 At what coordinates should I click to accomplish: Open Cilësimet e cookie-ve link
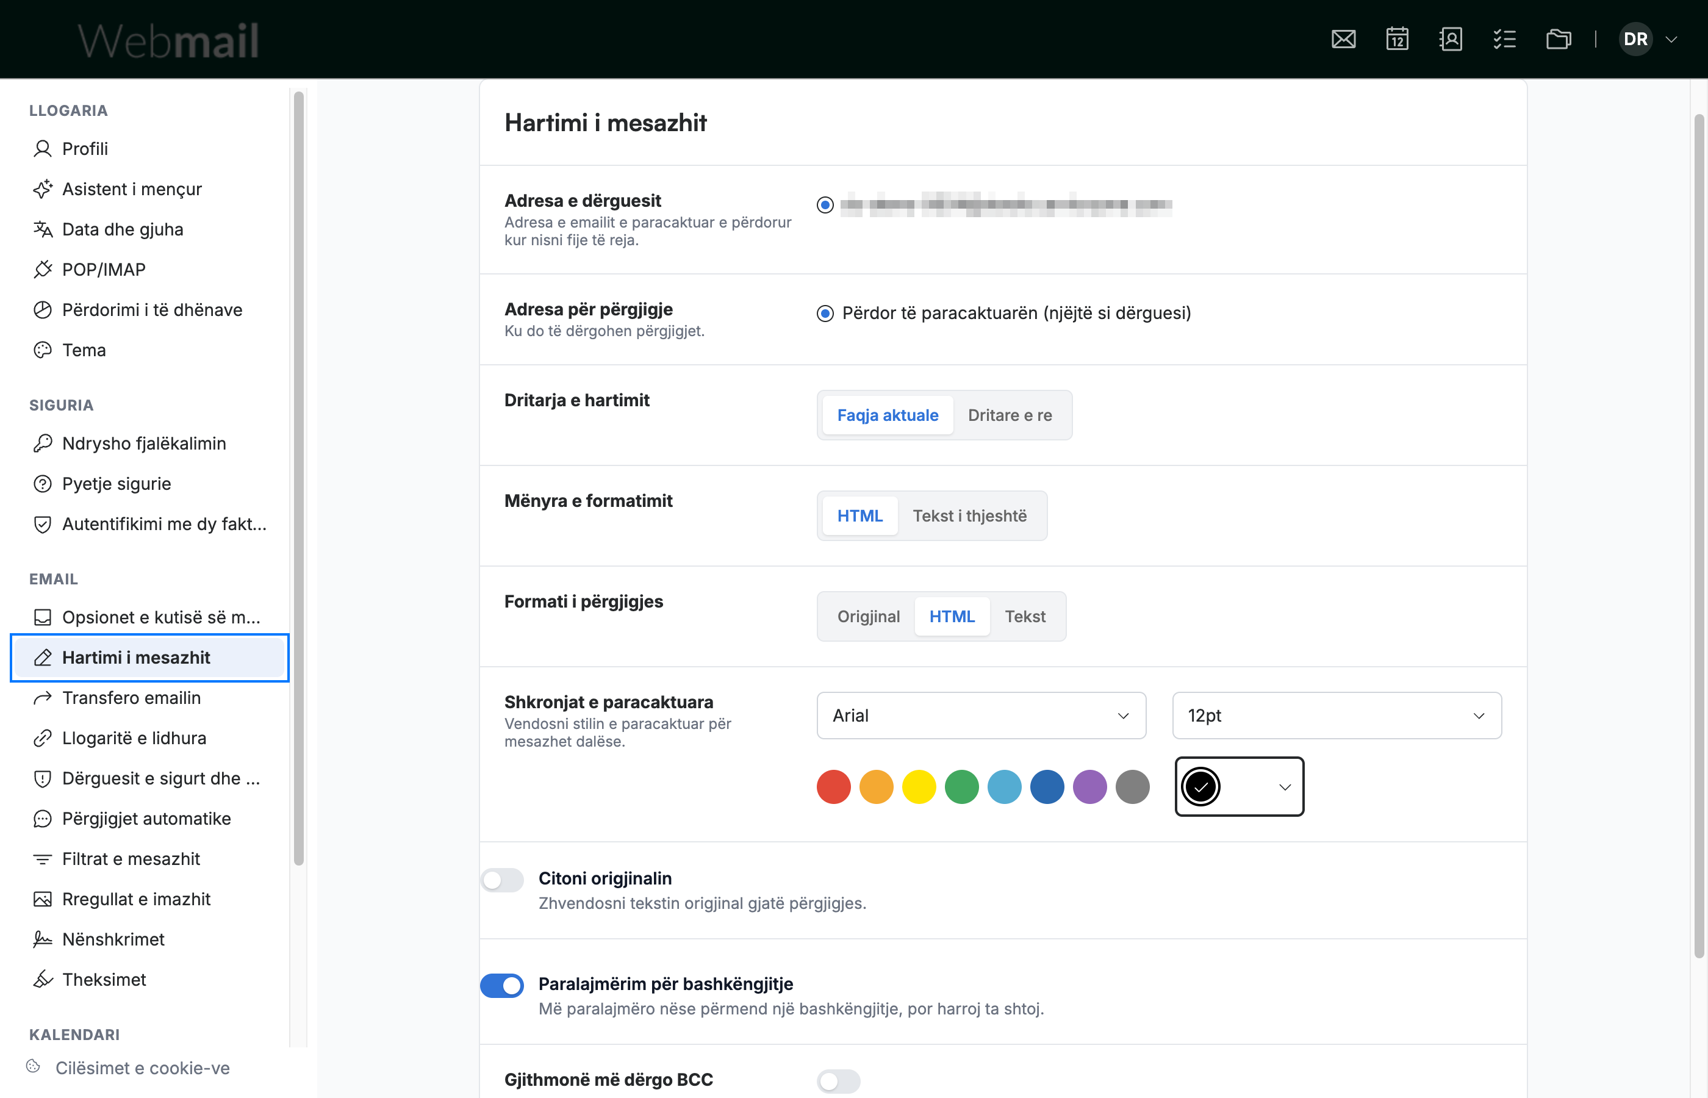[x=143, y=1068]
